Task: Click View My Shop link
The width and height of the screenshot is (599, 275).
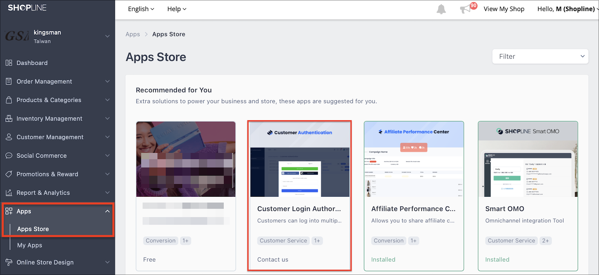Action: (x=504, y=9)
